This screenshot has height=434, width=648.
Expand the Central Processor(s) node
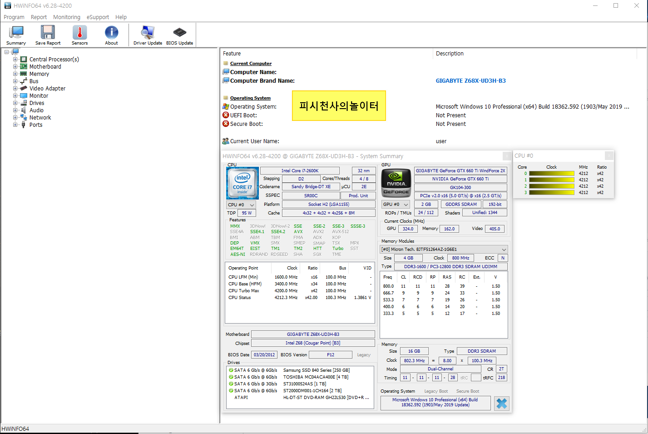[x=15, y=60]
